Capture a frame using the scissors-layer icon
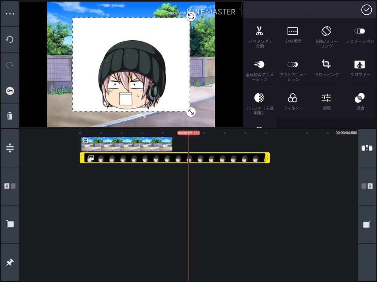Image resolution: width=377 pixels, height=282 pixels. [9, 186]
